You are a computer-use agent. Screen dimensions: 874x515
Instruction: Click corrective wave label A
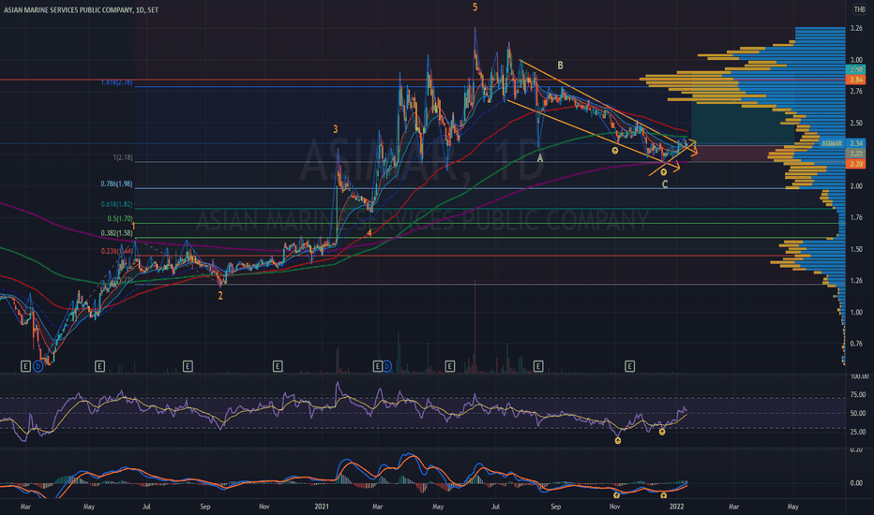click(539, 158)
